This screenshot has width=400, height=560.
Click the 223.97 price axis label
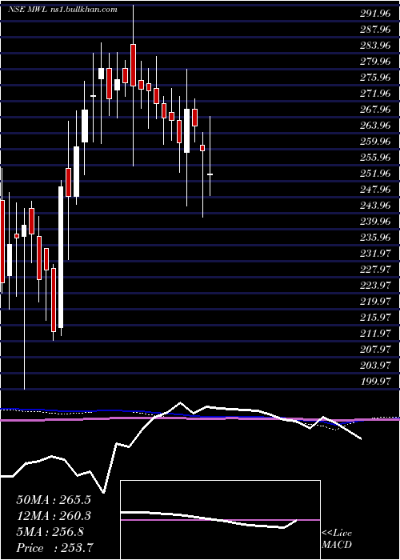coord(375,286)
